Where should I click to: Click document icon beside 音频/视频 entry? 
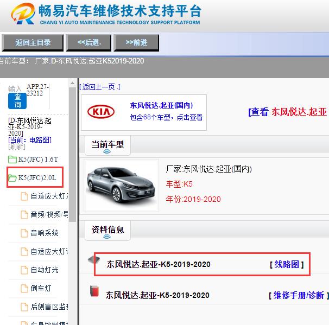(x=24, y=215)
